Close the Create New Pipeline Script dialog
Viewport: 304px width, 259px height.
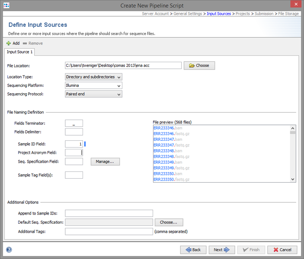(296, 4)
